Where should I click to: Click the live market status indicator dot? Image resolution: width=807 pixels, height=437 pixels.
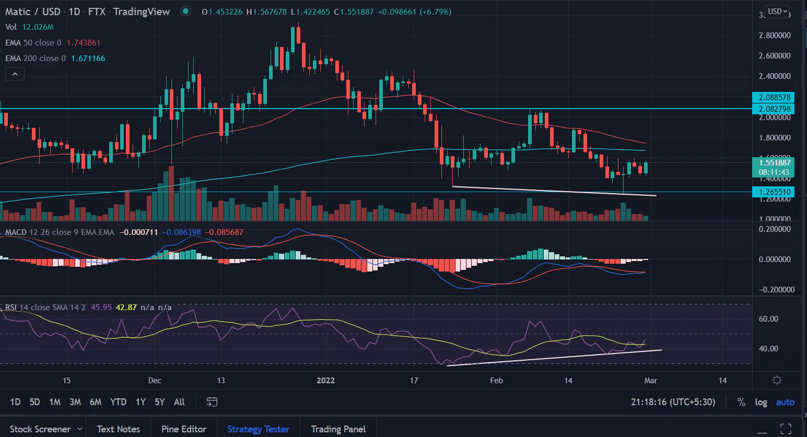tap(185, 11)
